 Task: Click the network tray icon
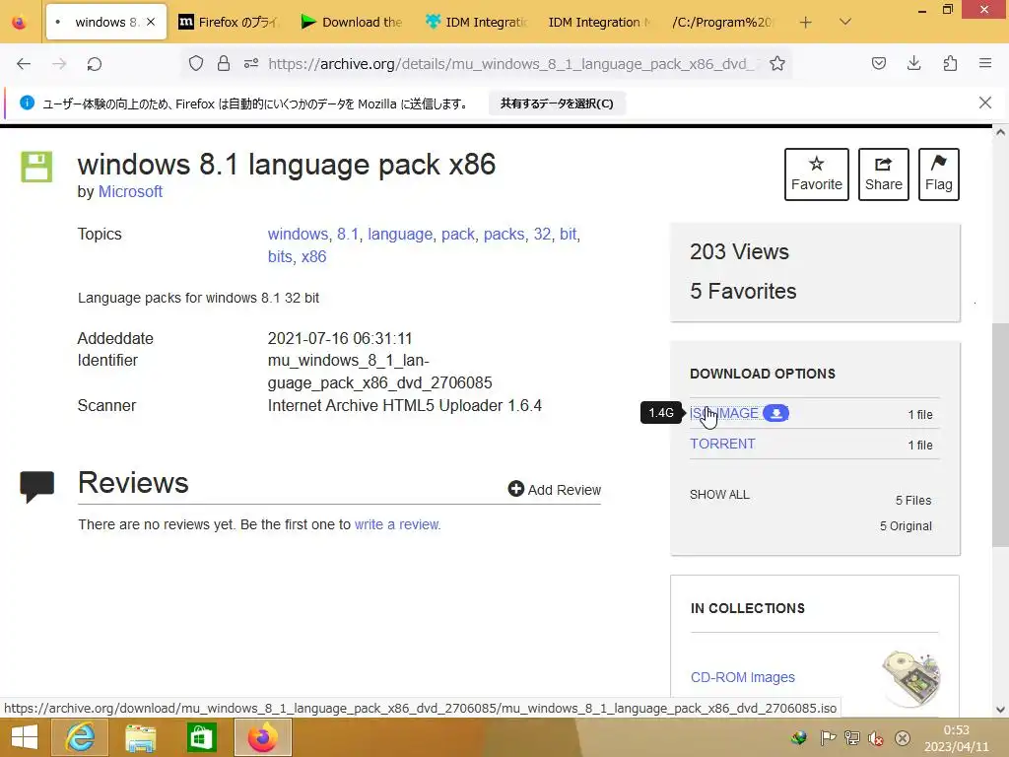(x=852, y=738)
